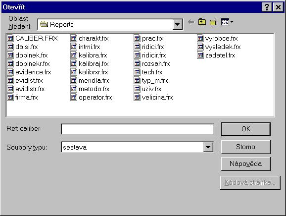Click the Nápověda button
The height and width of the screenshot is (216, 286).
(x=246, y=164)
